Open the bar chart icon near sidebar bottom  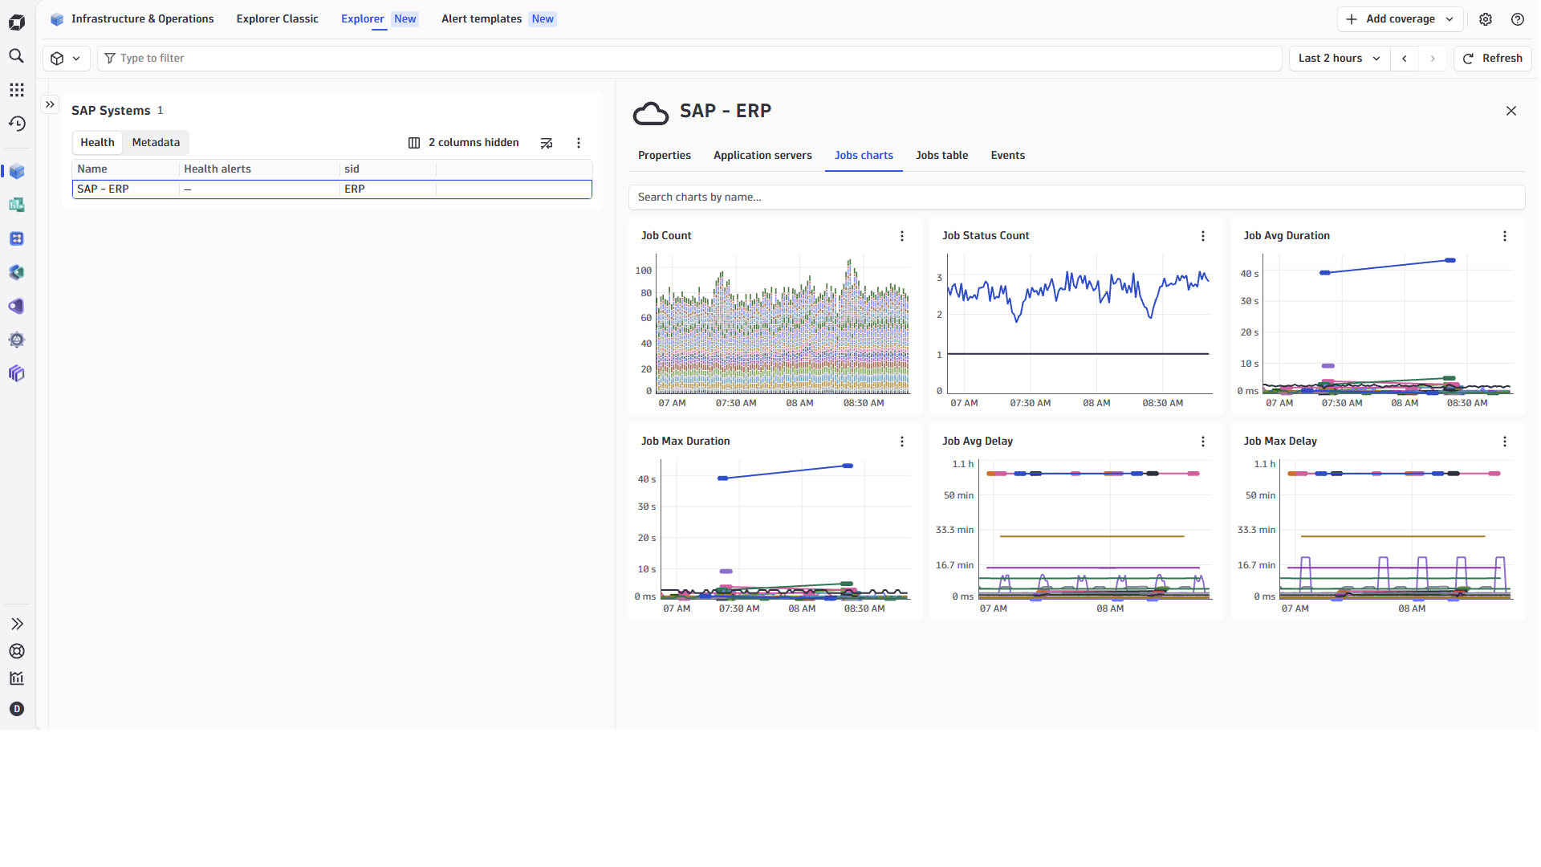[16, 678]
